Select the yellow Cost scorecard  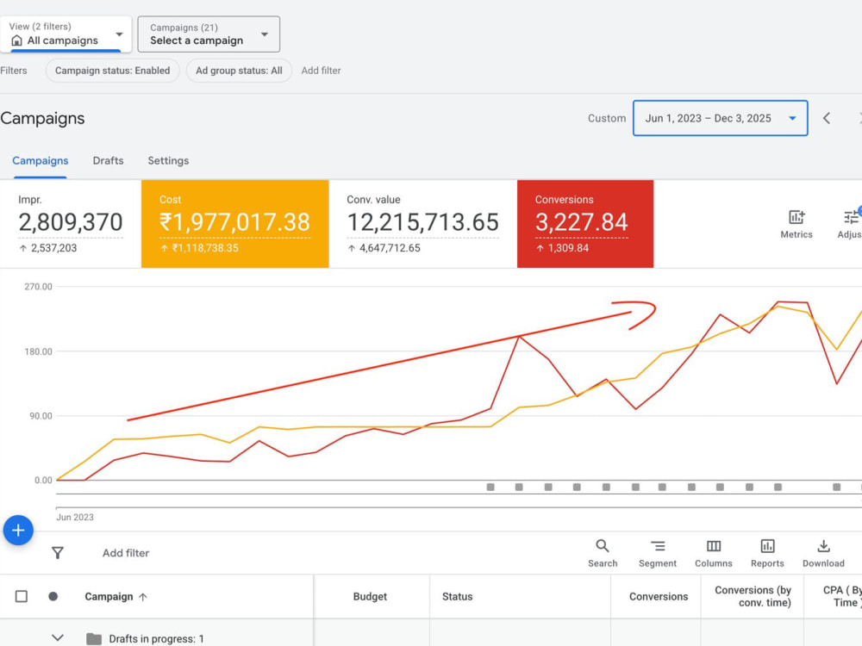(235, 224)
